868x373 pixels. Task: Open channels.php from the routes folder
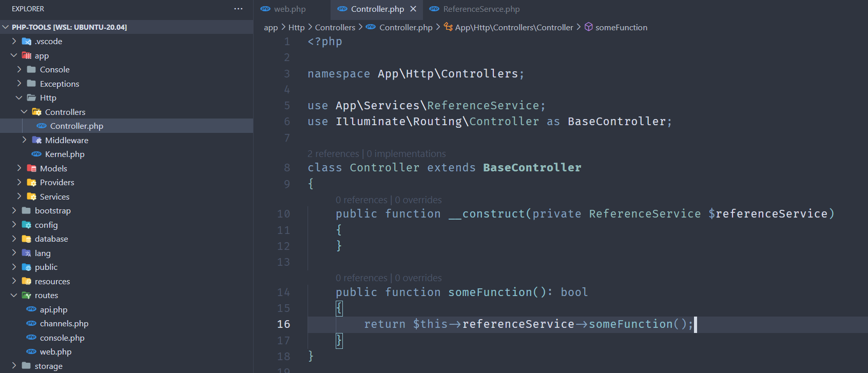[x=64, y=324]
